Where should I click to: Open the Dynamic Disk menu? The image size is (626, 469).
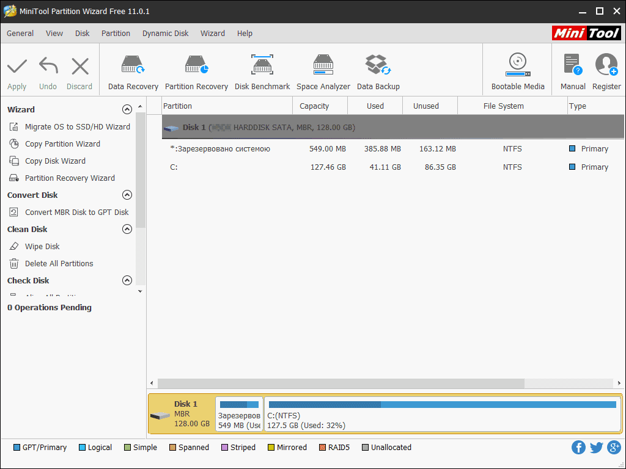(x=165, y=34)
